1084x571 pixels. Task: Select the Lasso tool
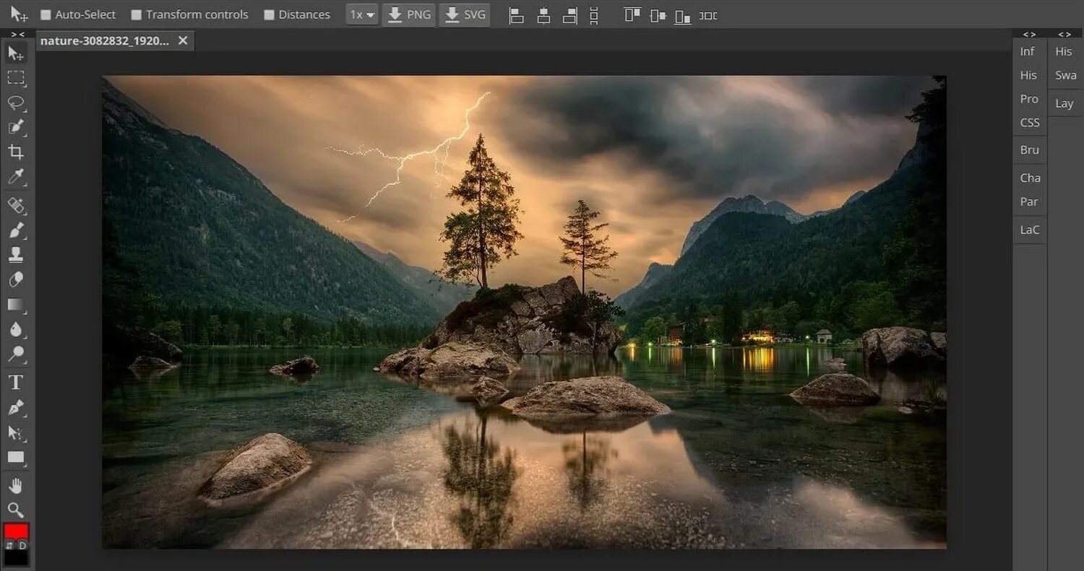(16, 103)
